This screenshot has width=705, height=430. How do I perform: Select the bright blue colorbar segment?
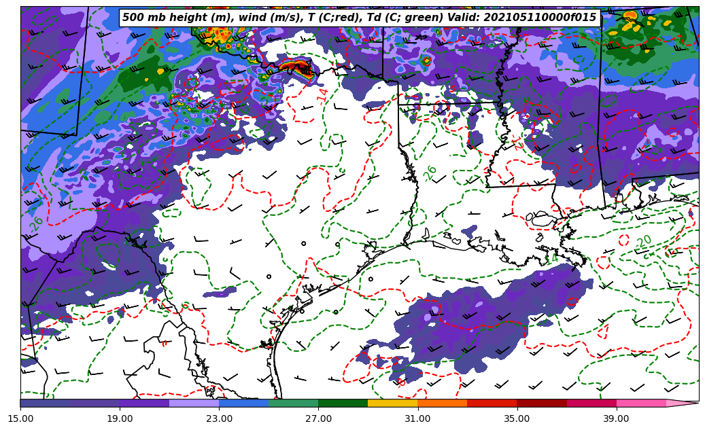click(243, 403)
